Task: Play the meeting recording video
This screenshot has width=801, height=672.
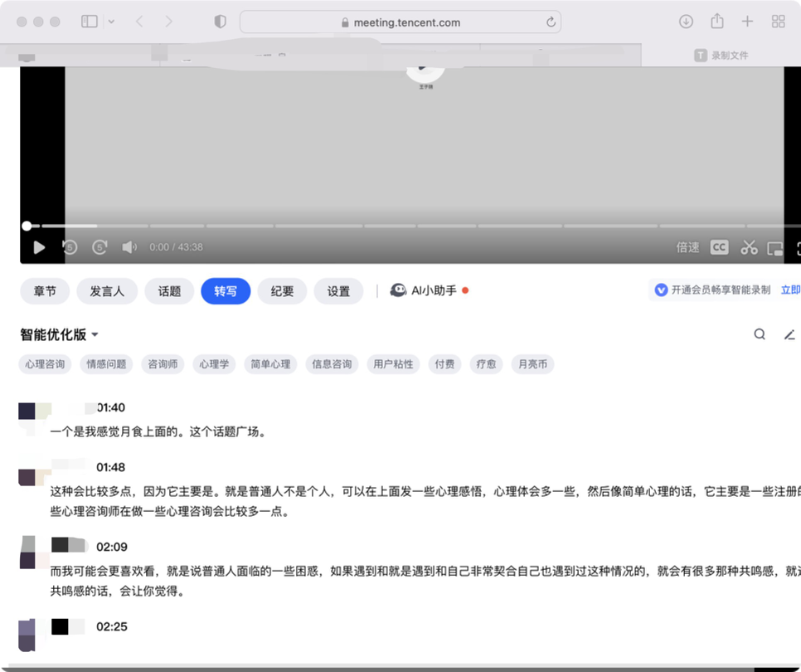Action: (39, 247)
